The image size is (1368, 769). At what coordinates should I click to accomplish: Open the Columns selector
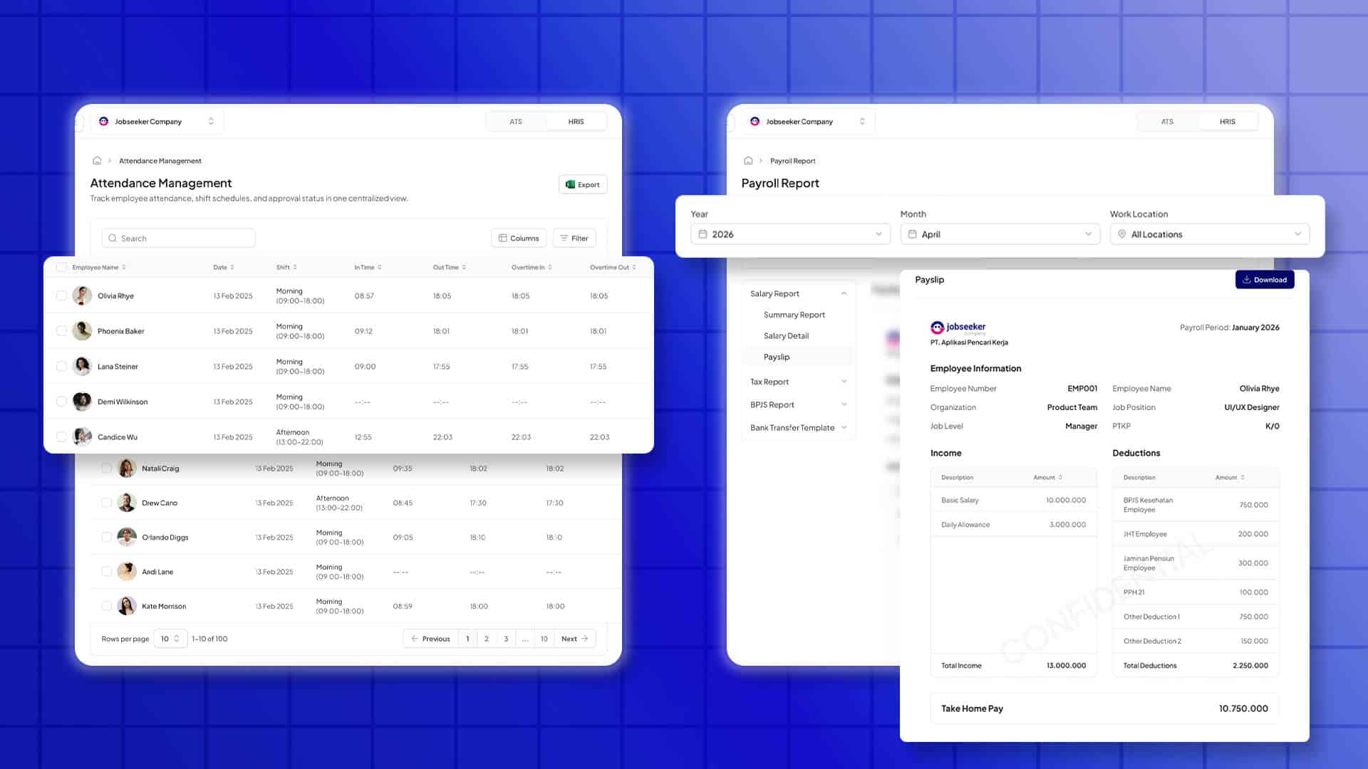tap(519, 238)
